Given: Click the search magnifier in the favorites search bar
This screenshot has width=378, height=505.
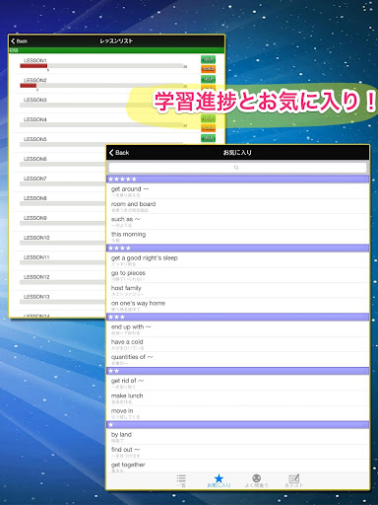Looking at the screenshot, I should (x=236, y=168).
